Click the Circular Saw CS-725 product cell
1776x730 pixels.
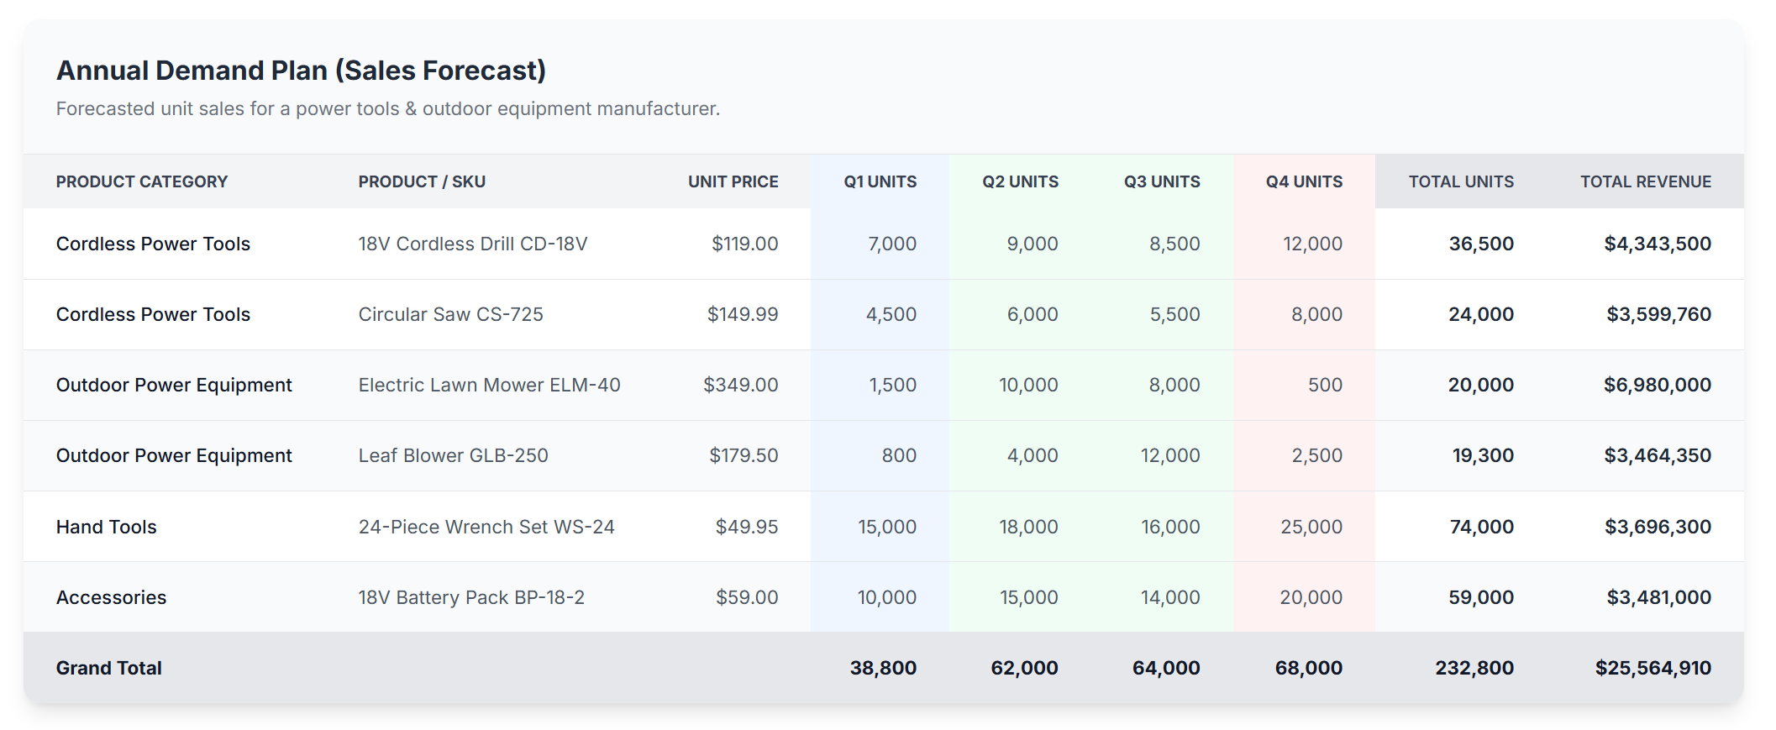pos(451,314)
